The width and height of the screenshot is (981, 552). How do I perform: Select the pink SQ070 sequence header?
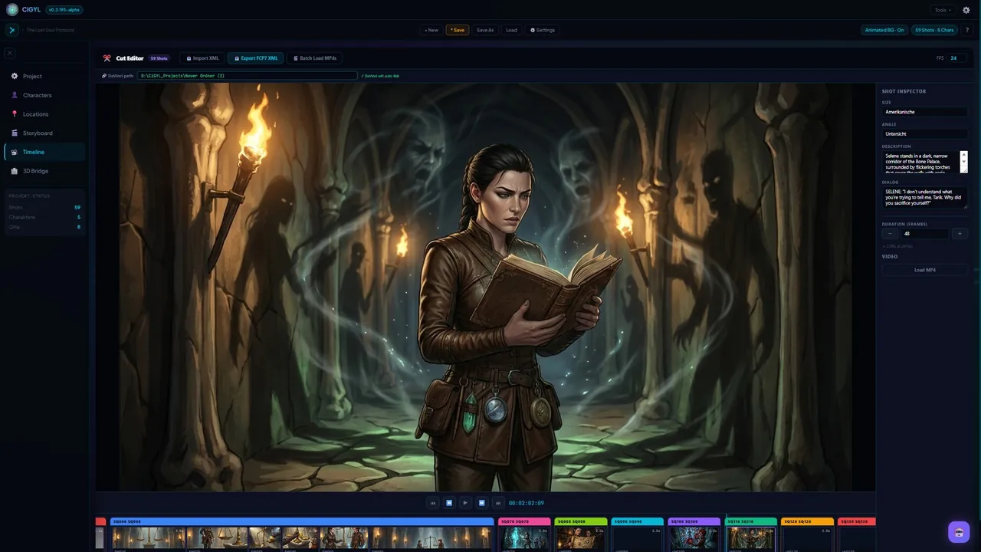524,521
